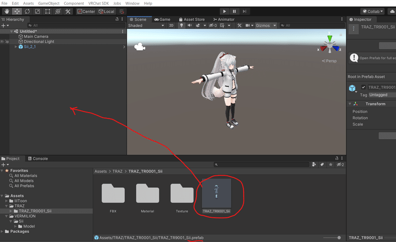
Task: Open scene component tools icon
Action: pyautogui.click(x=239, y=26)
